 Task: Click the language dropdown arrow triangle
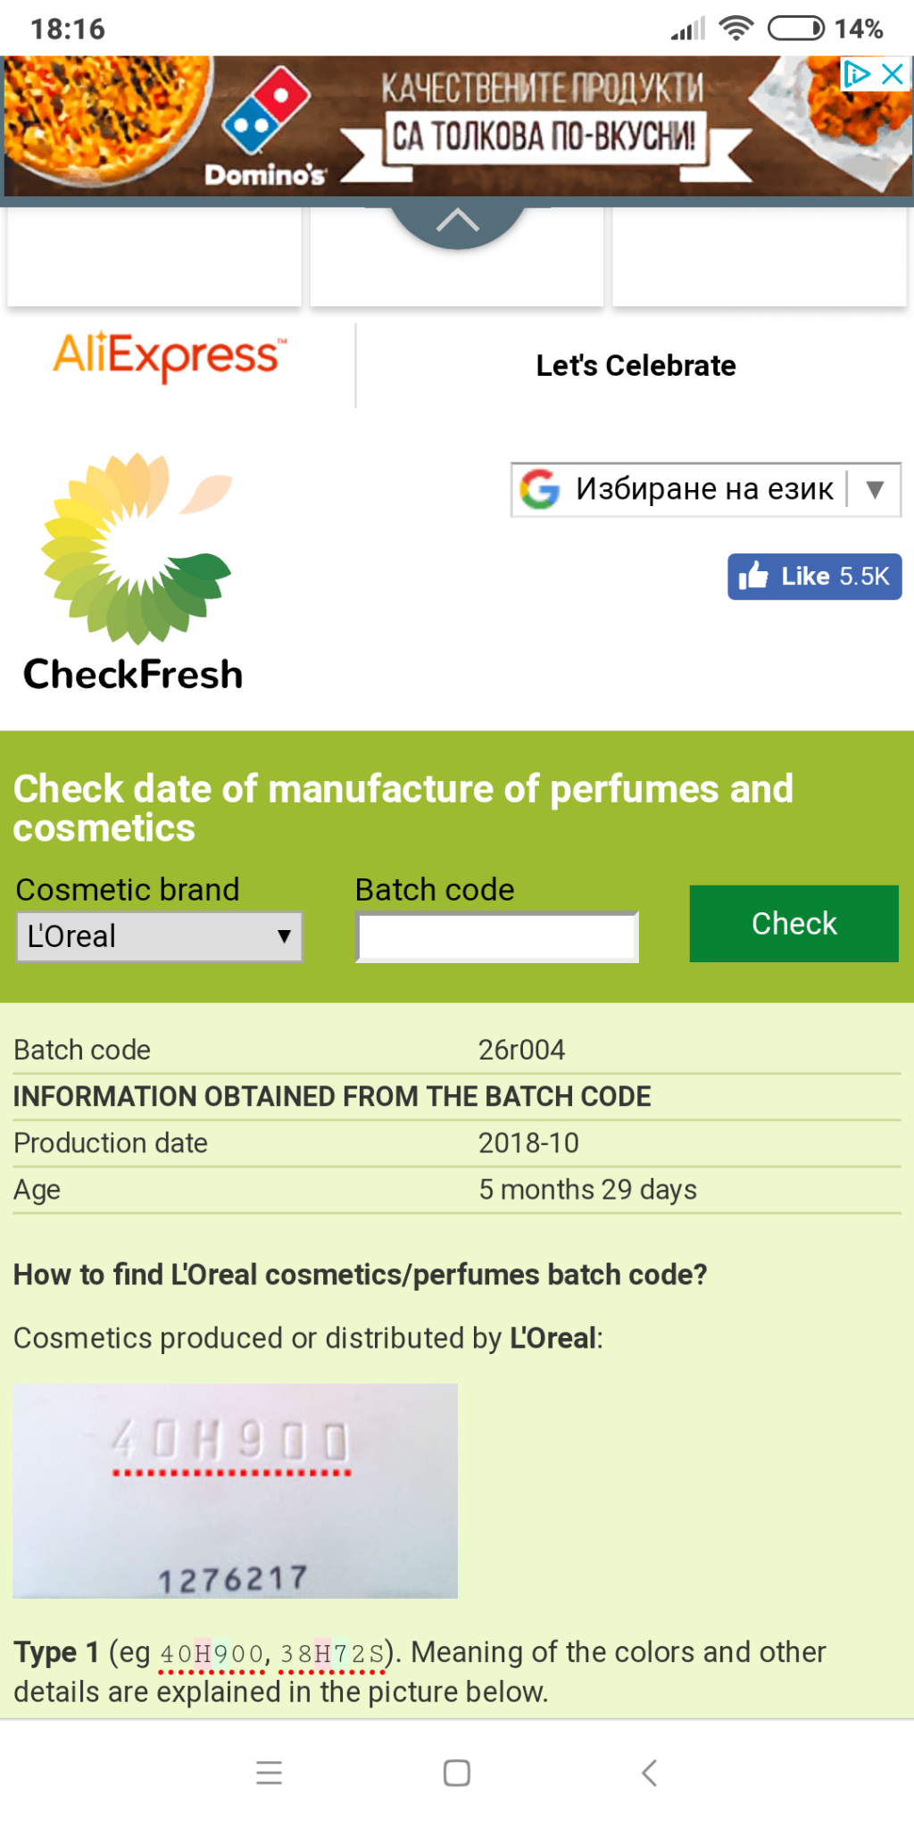875,489
